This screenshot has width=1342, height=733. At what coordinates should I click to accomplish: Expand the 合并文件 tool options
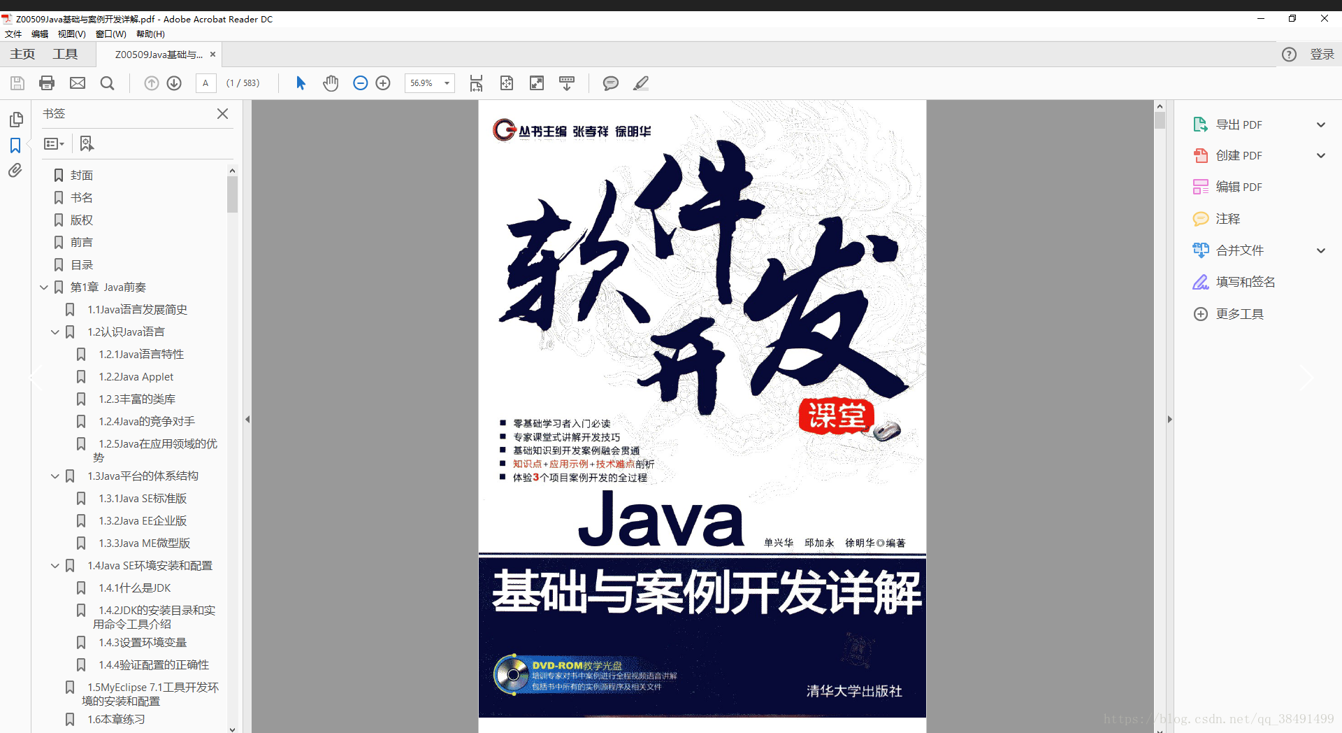coord(1321,250)
